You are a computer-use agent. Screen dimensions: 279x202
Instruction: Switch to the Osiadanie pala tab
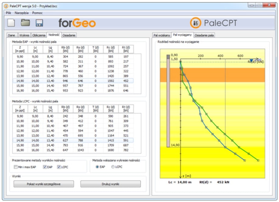point(204,35)
